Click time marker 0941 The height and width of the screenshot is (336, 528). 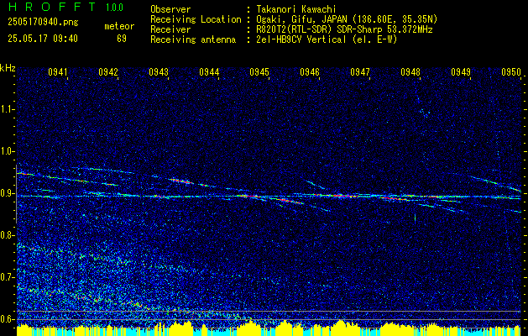(x=58, y=72)
